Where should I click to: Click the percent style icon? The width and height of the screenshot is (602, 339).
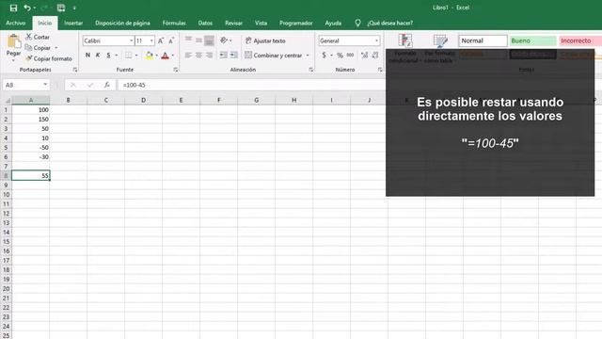pyautogui.click(x=340, y=56)
